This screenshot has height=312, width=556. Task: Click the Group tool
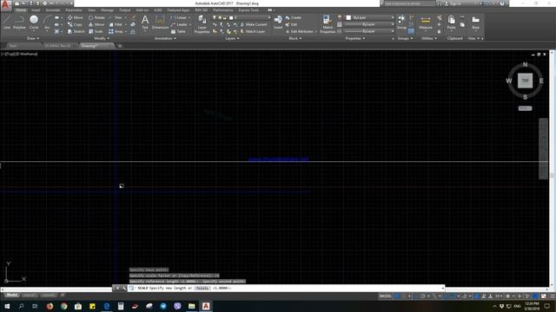tap(401, 22)
